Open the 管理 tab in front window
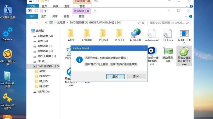 pyautogui.click(x=82, y=16)
